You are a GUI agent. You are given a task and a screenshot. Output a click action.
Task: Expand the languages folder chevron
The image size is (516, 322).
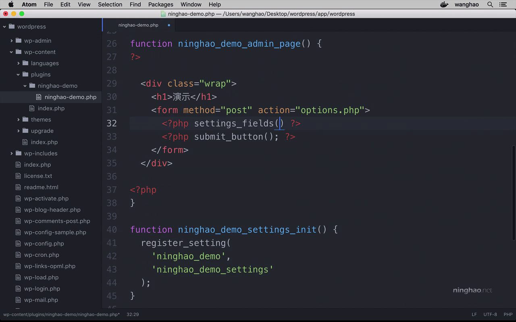point(18,63)
